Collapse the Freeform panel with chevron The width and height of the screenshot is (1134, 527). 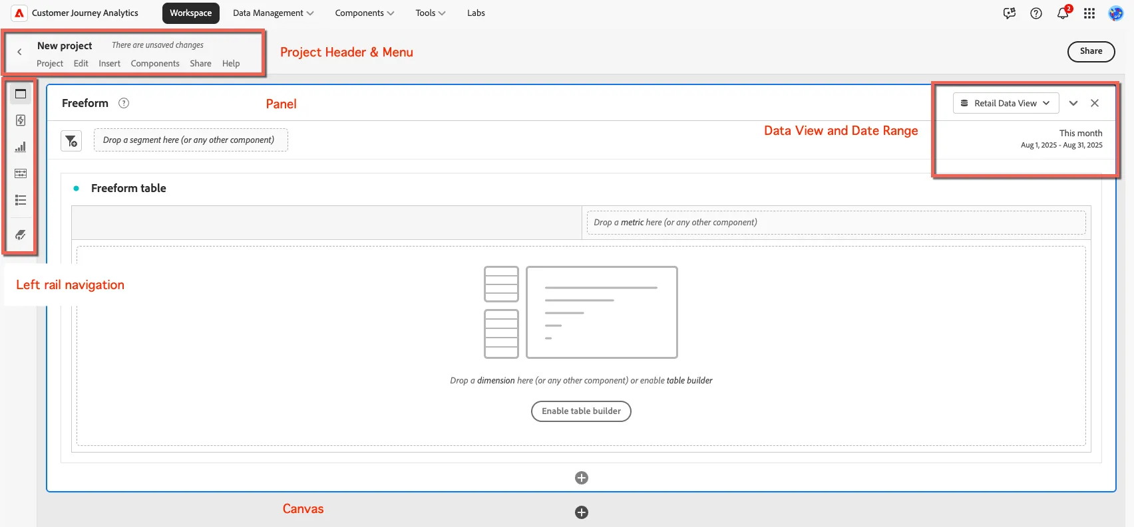[x=1073, y=103]
